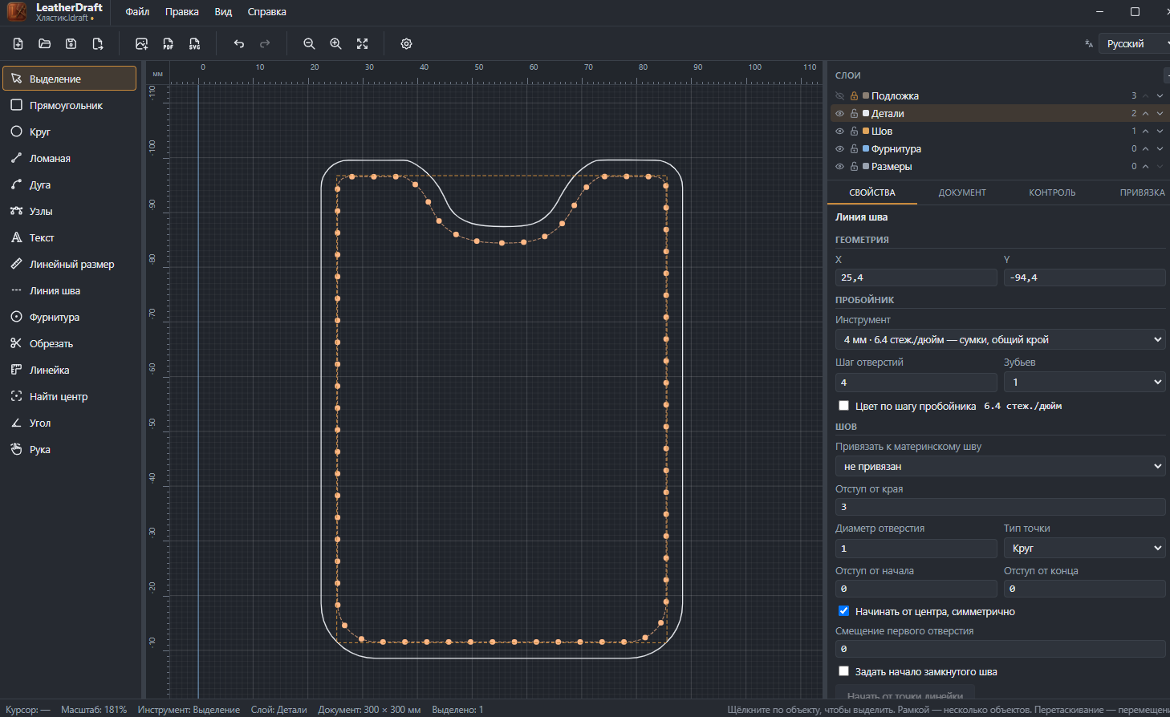Image resolution: width=1170 pixels, height=717 pixels.
Task: Move Шов layer up with chevron
Action: click(x=1146, y=132)
